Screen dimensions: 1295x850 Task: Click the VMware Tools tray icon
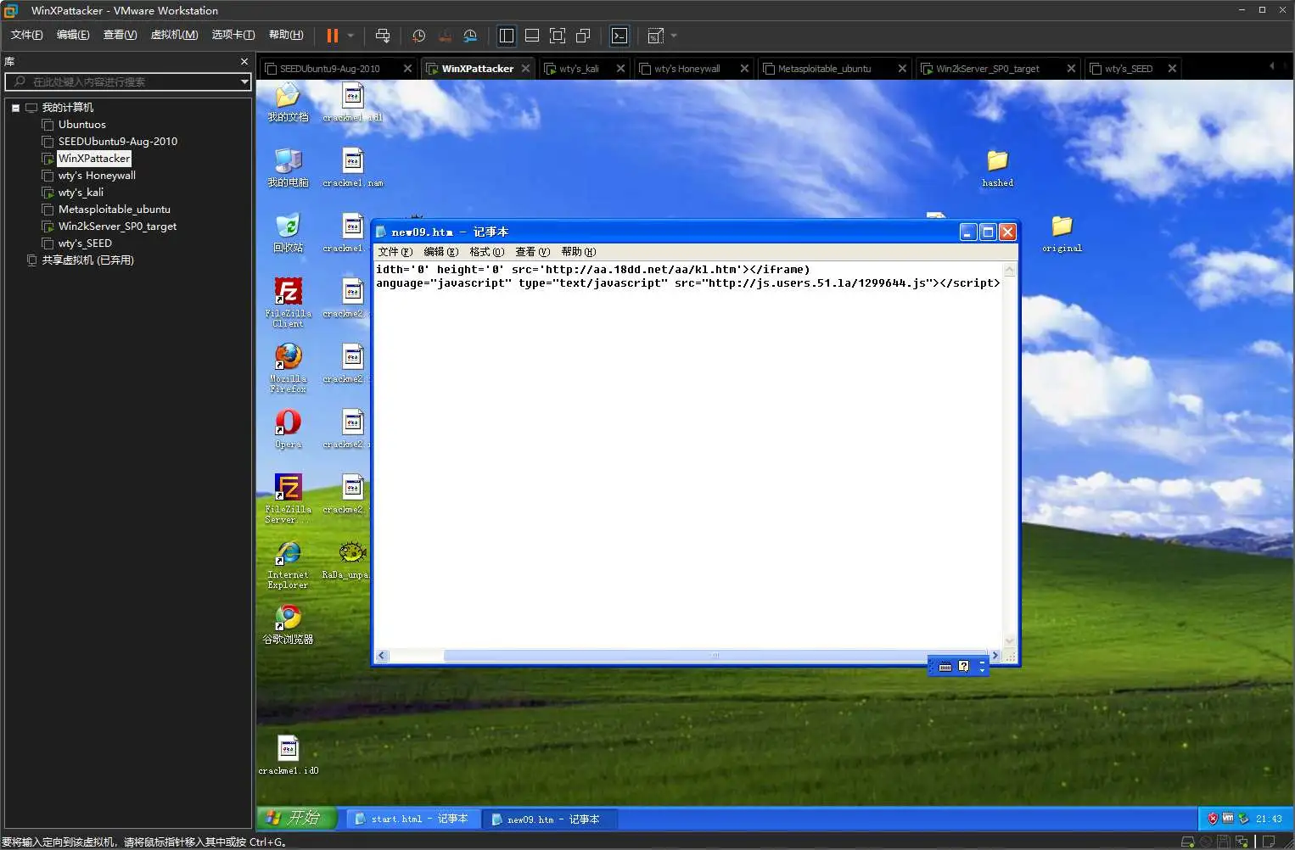point(1227,819)
